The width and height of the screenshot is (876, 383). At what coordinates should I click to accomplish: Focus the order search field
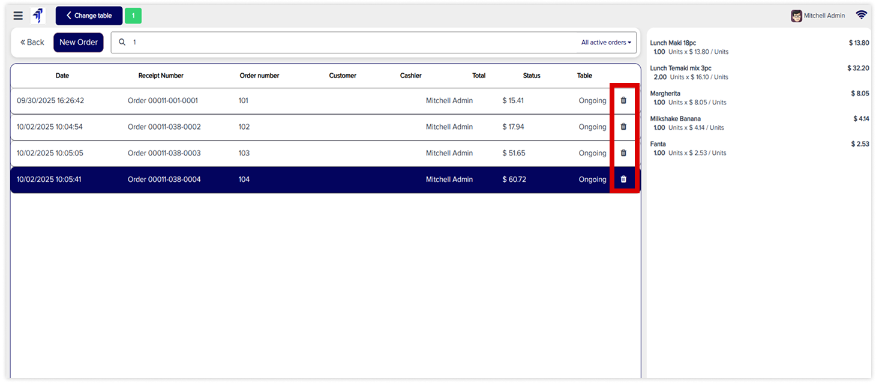click(x=348, y=43)
